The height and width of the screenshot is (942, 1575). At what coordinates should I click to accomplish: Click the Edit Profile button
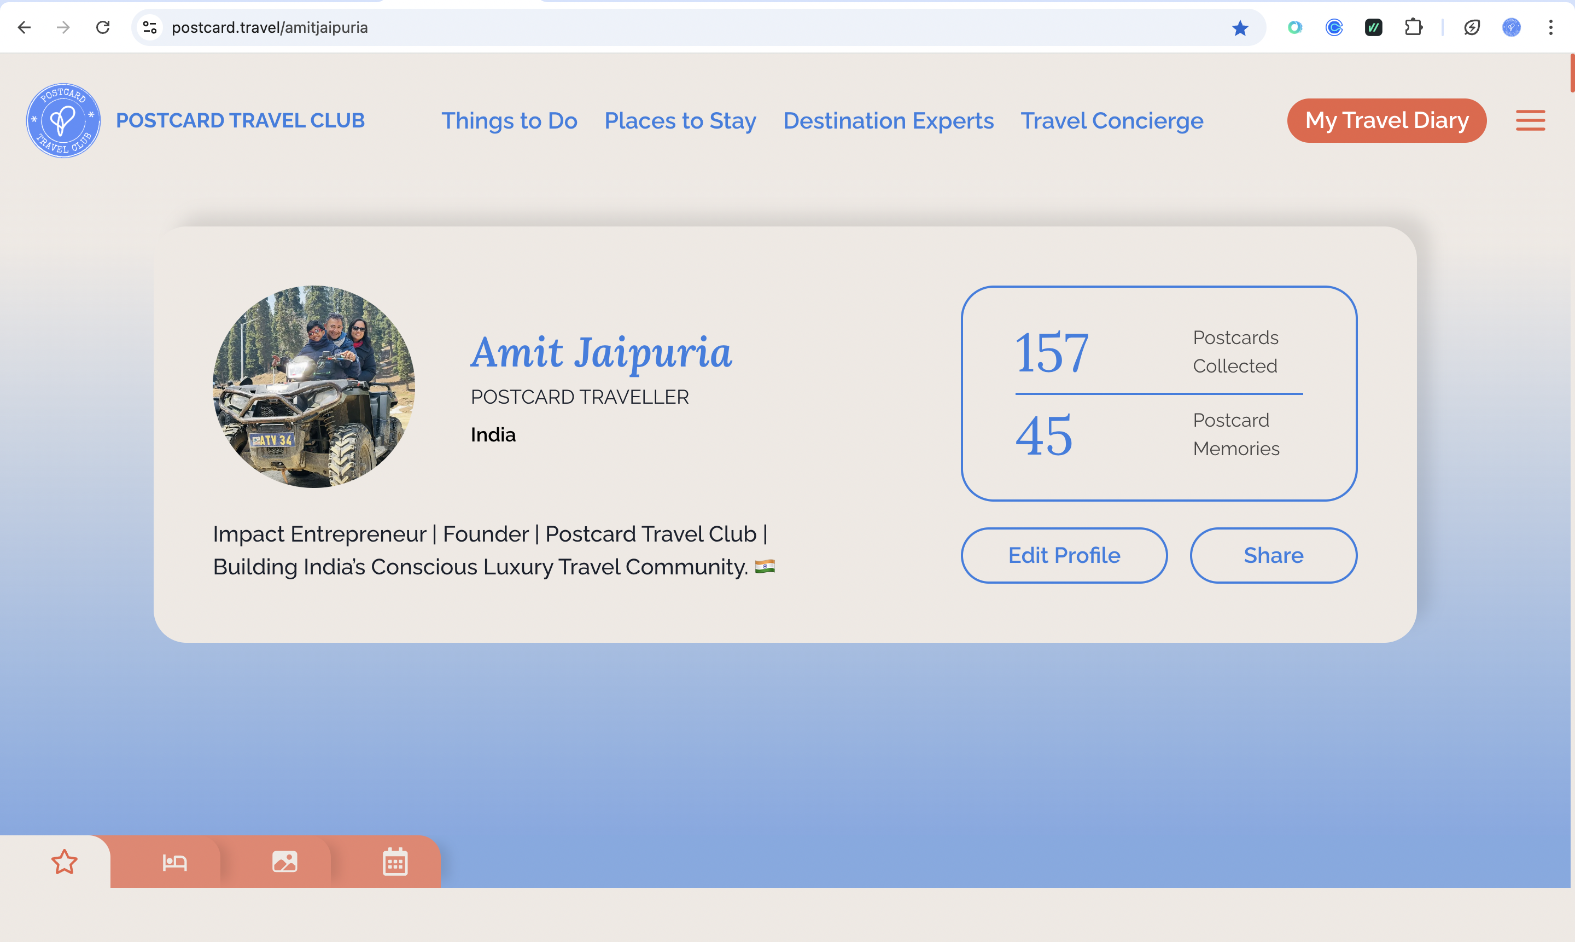[1064, 555]
